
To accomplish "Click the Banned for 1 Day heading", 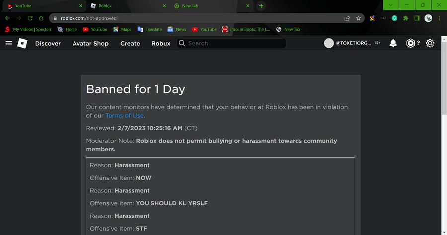I will [x=136, y=89].
